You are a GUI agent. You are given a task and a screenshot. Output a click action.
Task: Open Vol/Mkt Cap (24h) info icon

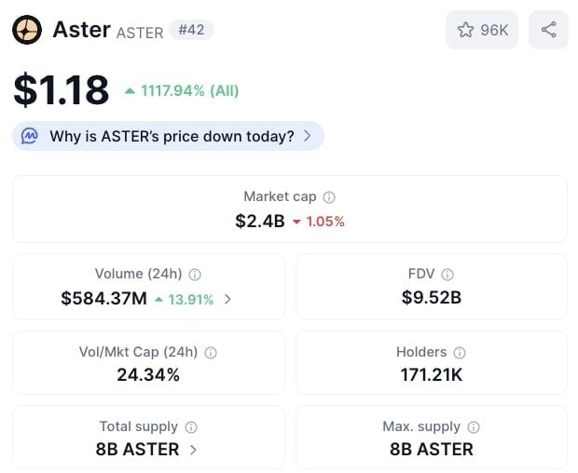click(x=211, y=353)
